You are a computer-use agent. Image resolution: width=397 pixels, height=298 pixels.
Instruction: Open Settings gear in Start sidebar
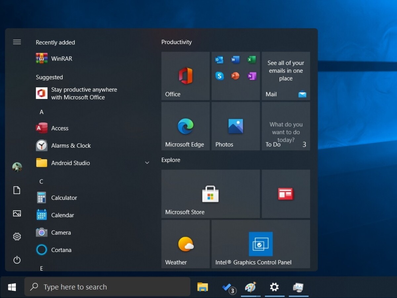[x=17, y=236]
